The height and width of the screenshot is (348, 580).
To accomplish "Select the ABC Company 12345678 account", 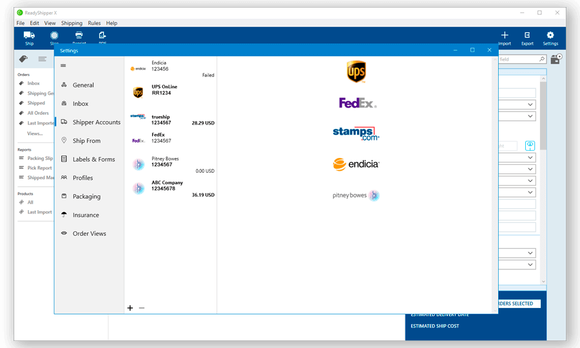I will (x=171, y=189).
